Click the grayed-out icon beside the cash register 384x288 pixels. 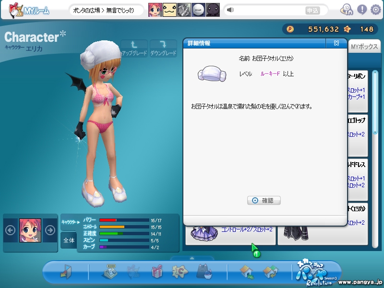(133, 271)
